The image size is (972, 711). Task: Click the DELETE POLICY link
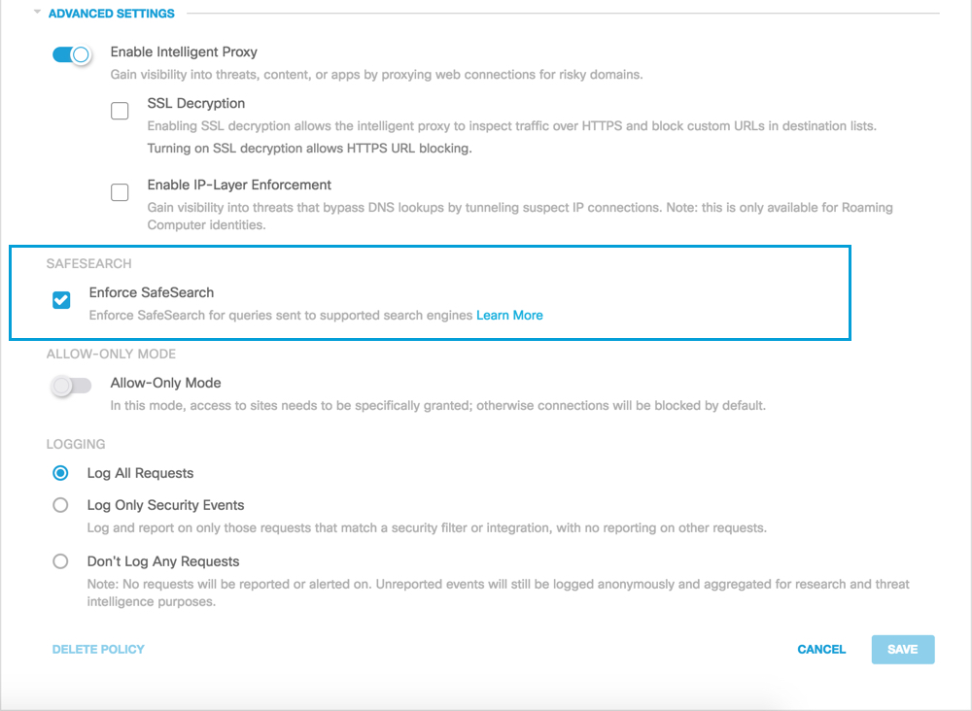click(x=98, y=649)
